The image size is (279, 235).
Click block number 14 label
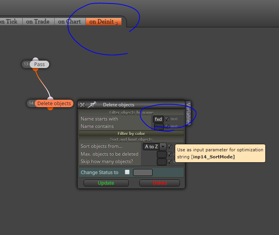click(x=31, y=103)
